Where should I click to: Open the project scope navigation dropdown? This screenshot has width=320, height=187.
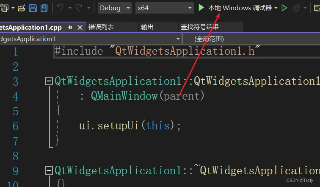coord(91,39)
